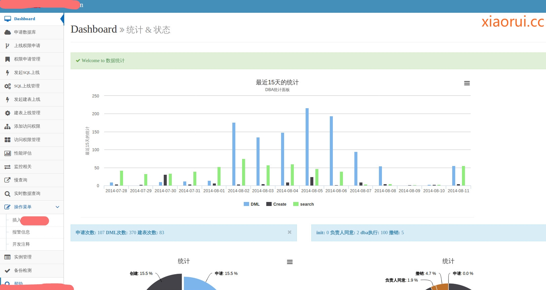546x290 pixels.
Task: Click the external link icon beside 慢查询
Action: tap(7, 180)
